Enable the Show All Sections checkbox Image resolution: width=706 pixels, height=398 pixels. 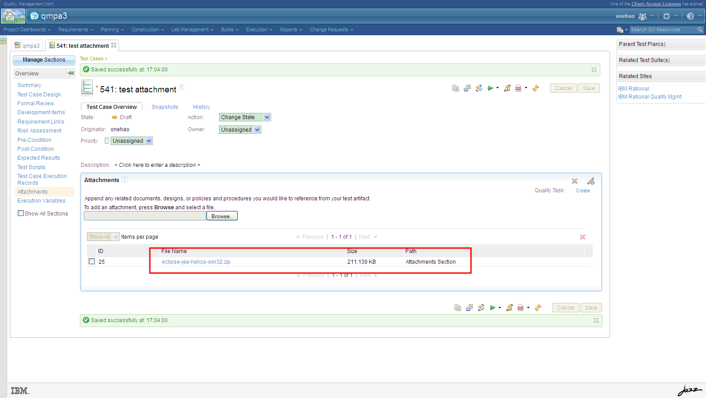(21, 213)
